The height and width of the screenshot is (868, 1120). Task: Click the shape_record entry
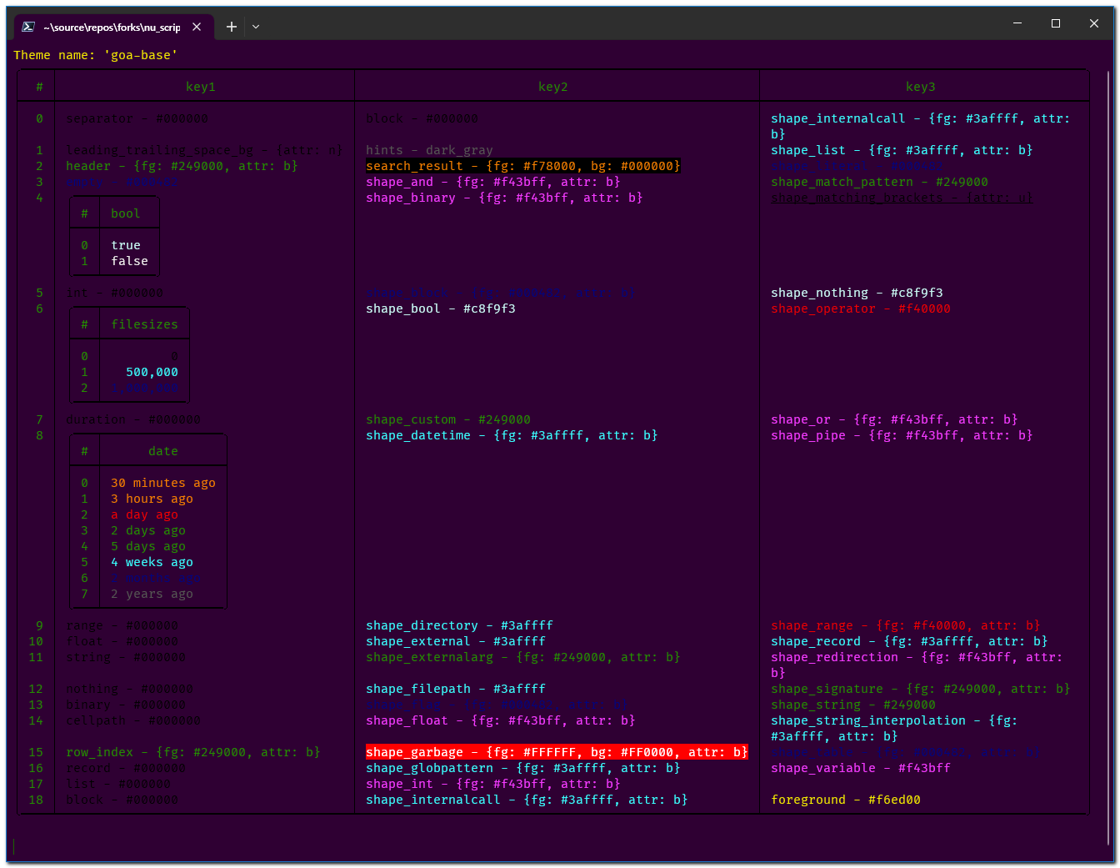909,641
